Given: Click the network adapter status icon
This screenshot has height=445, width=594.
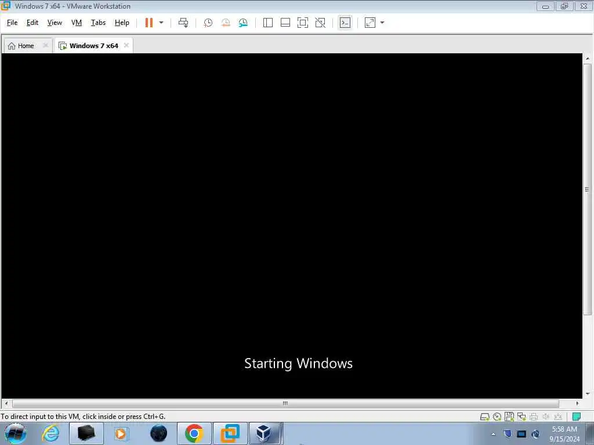Looking at the screenshot, I should tap(521, 417).
